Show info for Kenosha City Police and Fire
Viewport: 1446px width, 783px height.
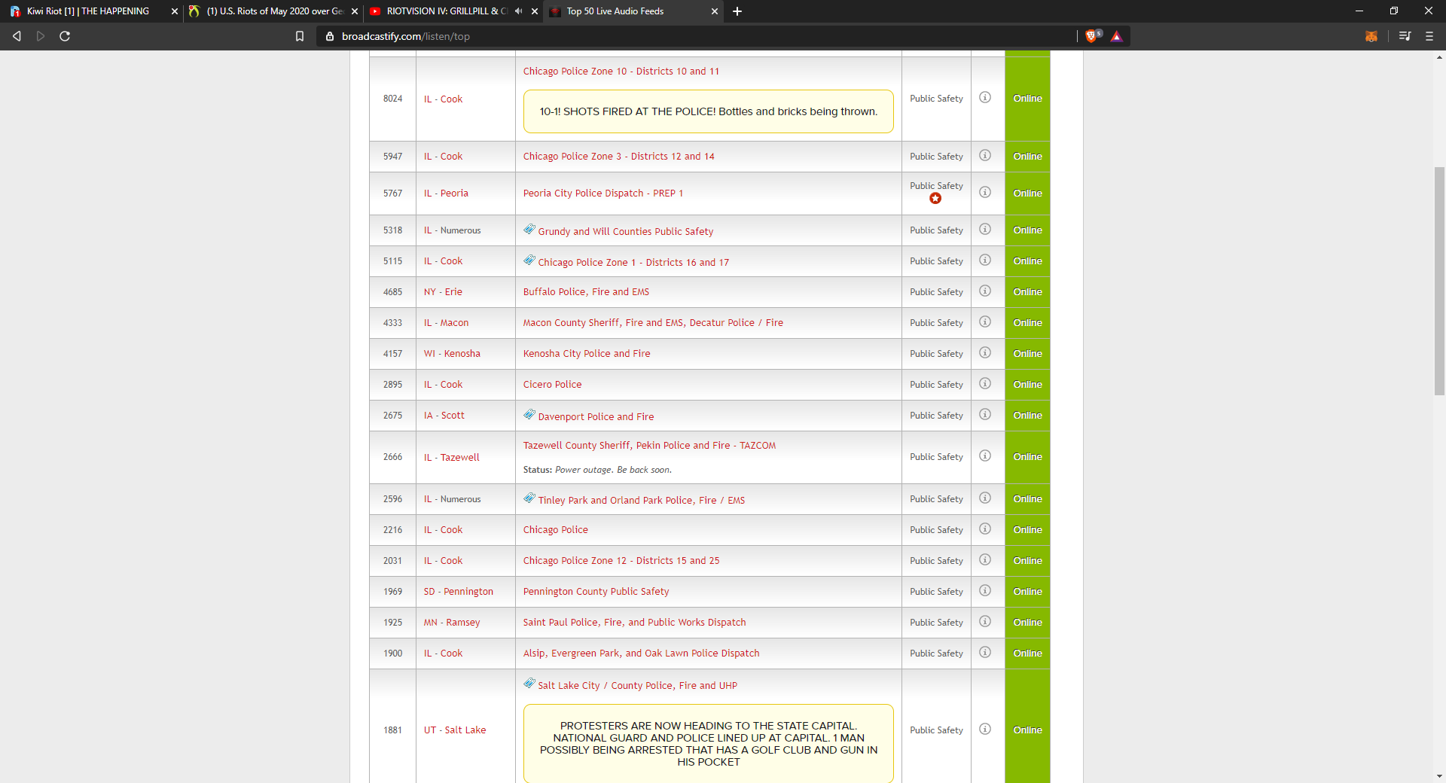[985, 353]
